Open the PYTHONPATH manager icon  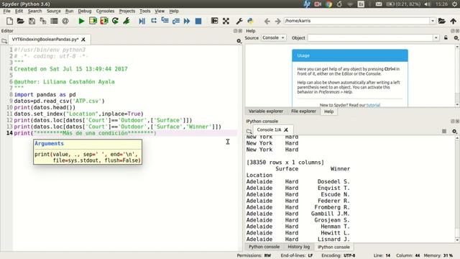pyautogui.click(x=250, y=21)
